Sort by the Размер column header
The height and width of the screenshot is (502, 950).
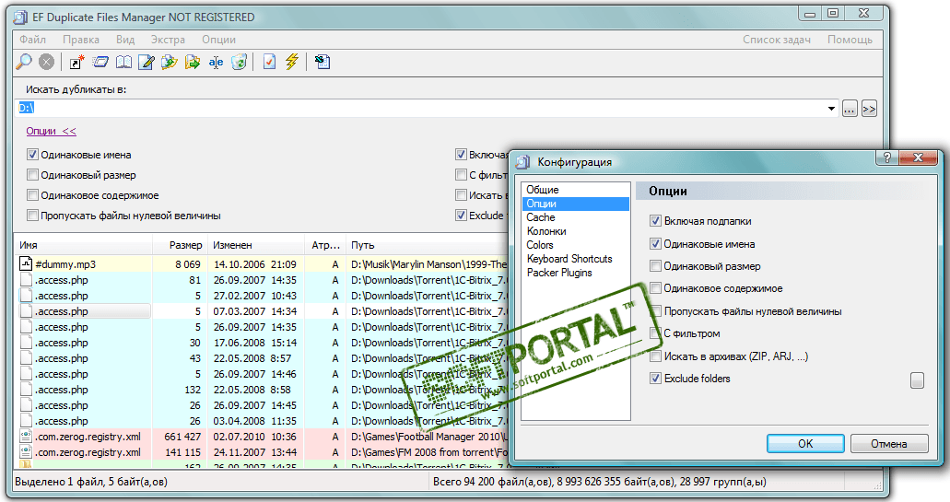coord(180,245)
